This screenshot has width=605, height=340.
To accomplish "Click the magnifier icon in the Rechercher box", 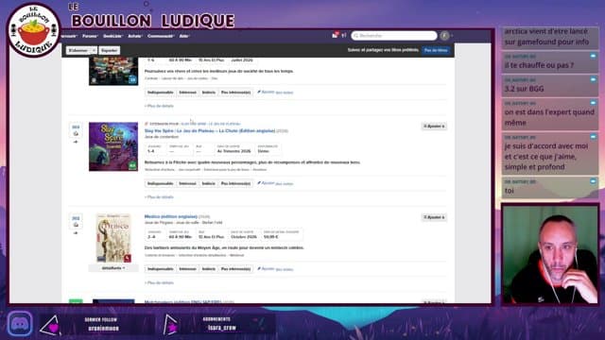I will [356, 36].
